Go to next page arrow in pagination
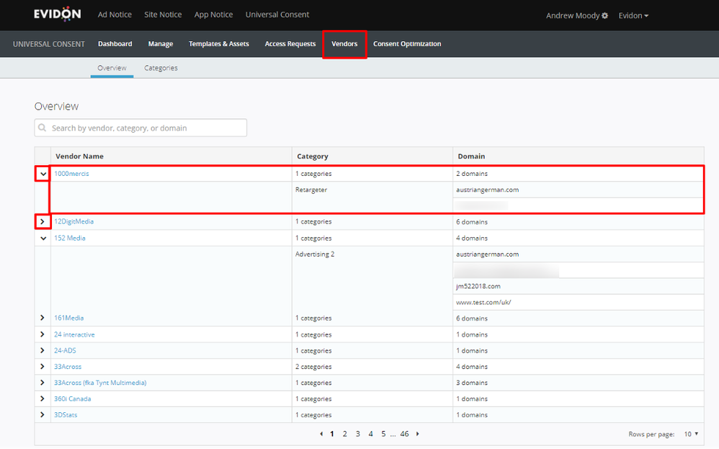719x449 pixels. click(417, 434)
